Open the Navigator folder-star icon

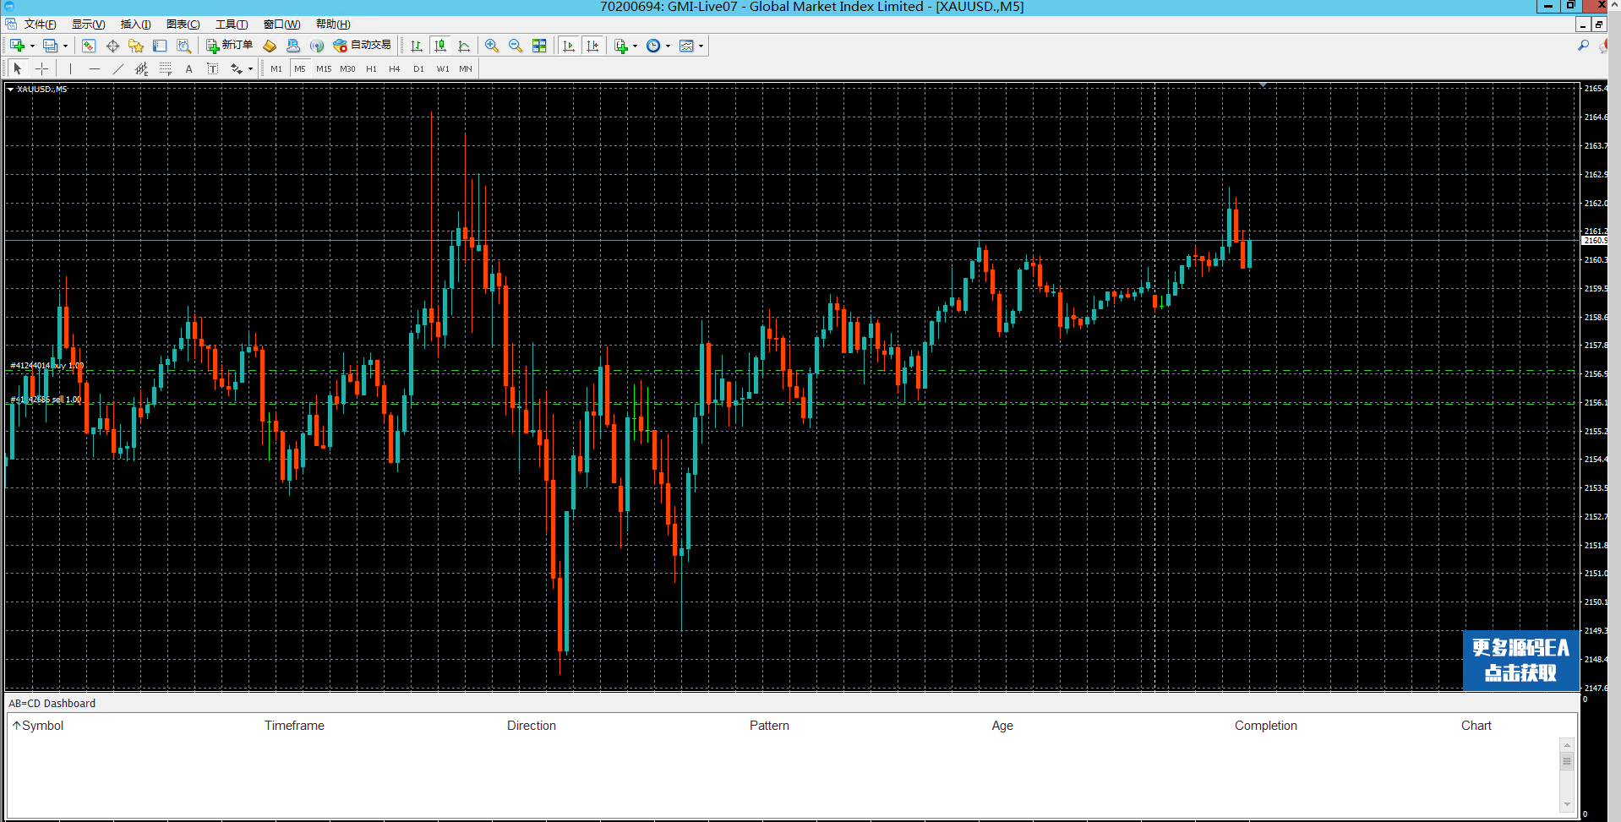pyautogui.click(x=136, y=46)
